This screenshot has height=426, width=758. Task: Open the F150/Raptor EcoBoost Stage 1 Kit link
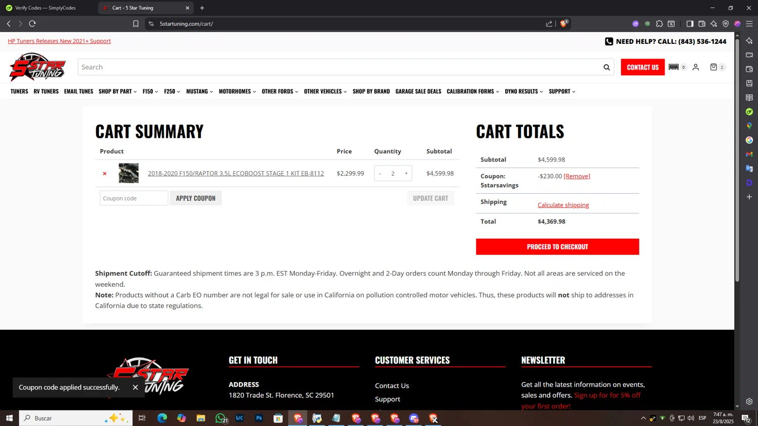coord(236,174)
